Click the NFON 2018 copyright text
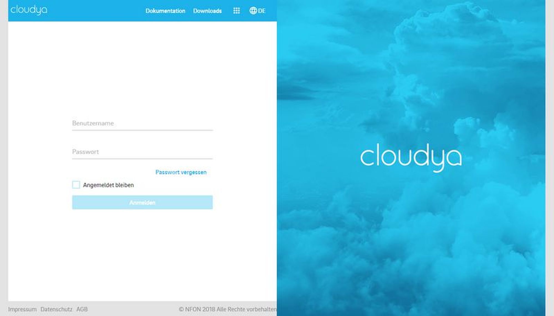554x316 pixels. point(228,309)
